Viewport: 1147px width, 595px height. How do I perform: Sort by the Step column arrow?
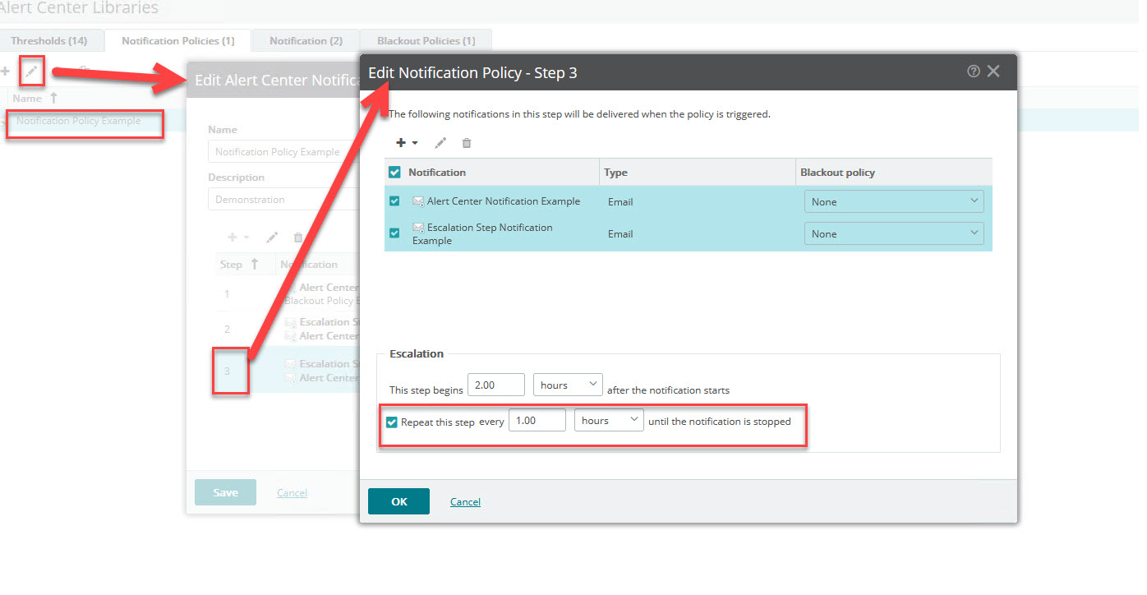click(255, 264)
